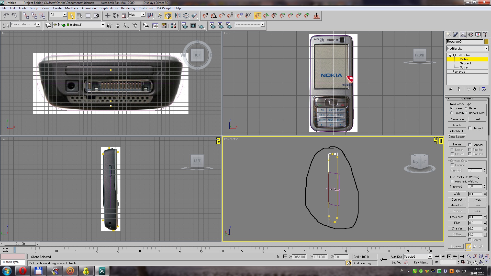This screenshot has height=276, width=491.
Task: Open the Modifiers menu
Action: point(71,8)
